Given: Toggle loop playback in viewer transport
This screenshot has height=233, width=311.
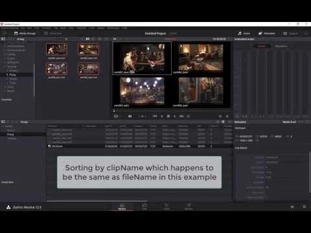Looking at the screenshot, I should (x=188, y=116).
